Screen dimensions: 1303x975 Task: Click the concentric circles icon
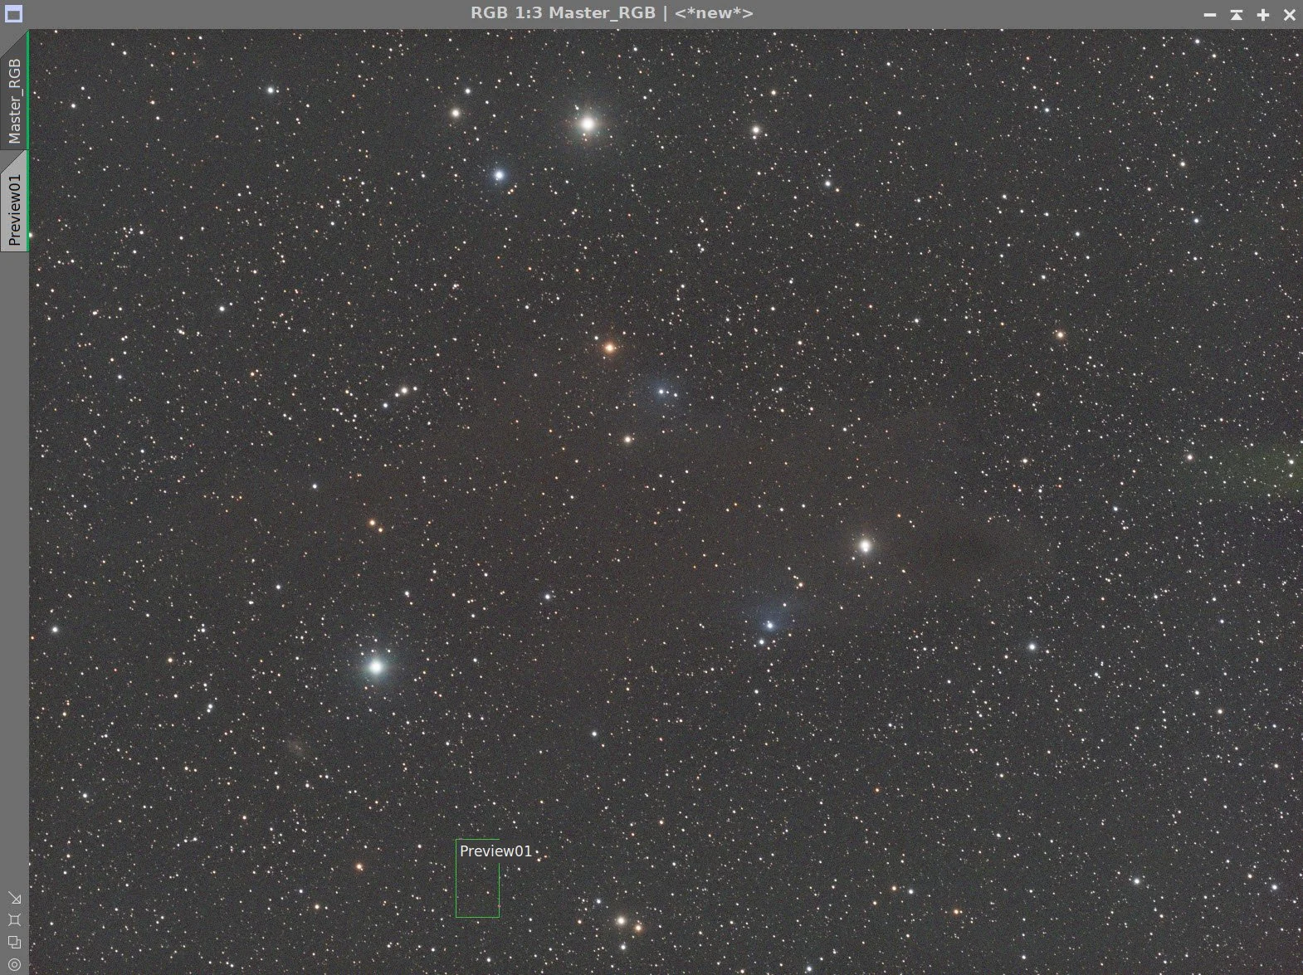click(x=14, y=963)
